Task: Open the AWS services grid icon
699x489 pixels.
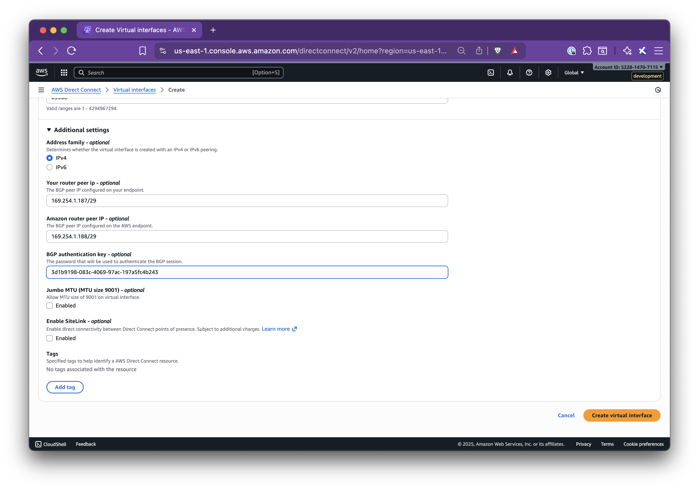Action: [64, 72]
